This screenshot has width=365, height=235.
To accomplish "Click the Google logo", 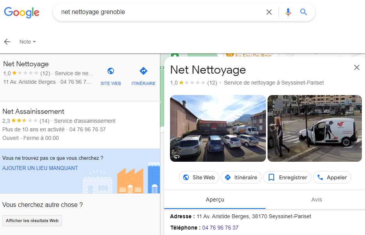I will click(22, 12).
